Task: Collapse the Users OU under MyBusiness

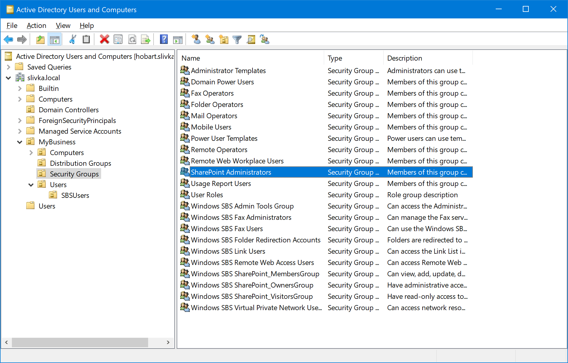Action: (31, 185)
